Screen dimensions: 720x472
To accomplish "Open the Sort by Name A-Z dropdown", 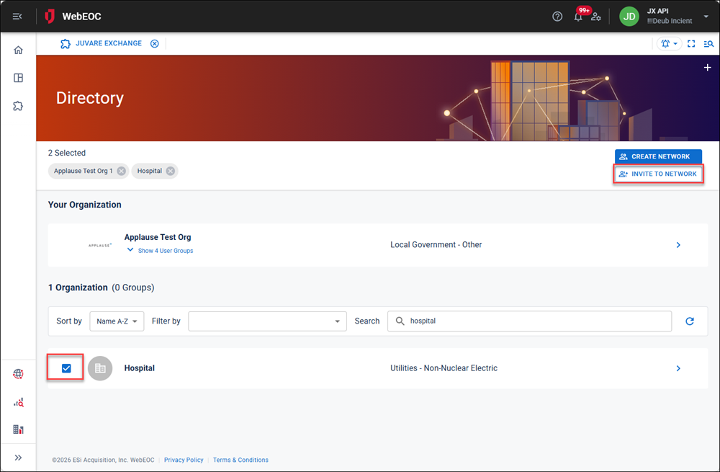I will pos(117,321).
